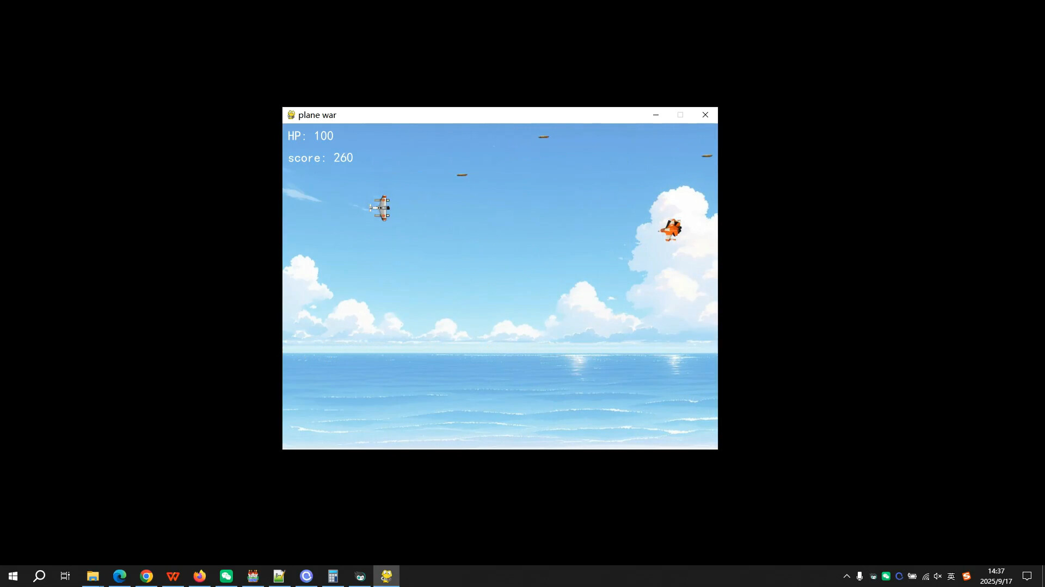The width and height of the screenshot is (1045, 587).
Task: Minimize the plane war window
Action: coord(655,115)
